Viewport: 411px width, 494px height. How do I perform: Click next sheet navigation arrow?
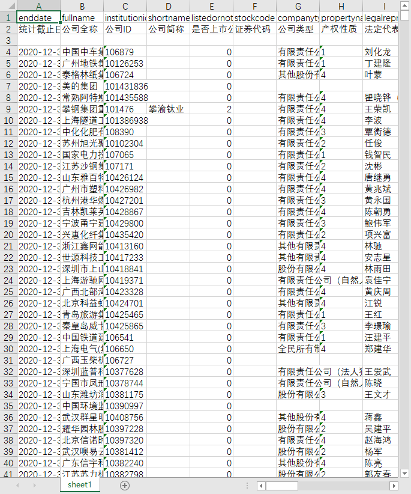35,486
